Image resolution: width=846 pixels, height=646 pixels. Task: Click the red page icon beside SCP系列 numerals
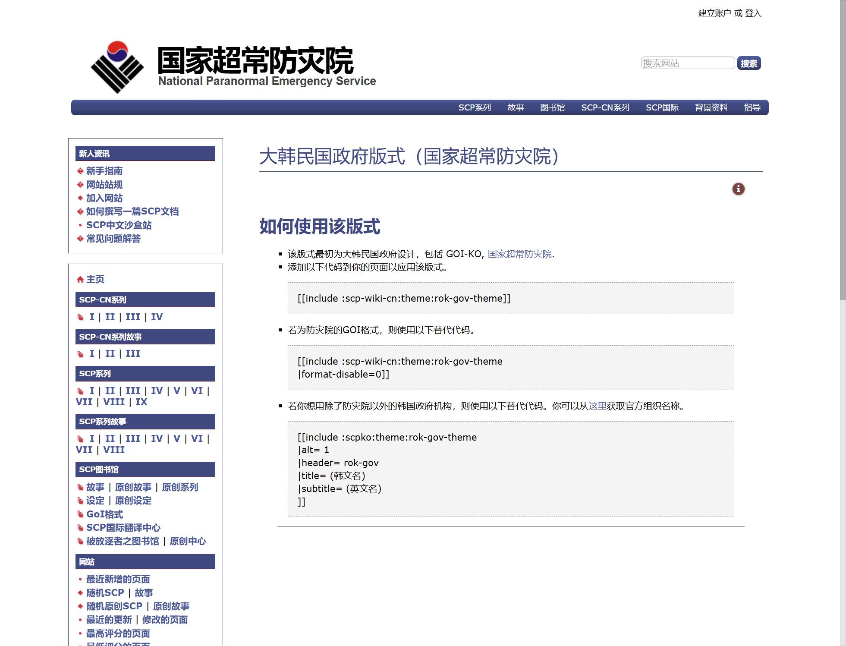point(81,391)
